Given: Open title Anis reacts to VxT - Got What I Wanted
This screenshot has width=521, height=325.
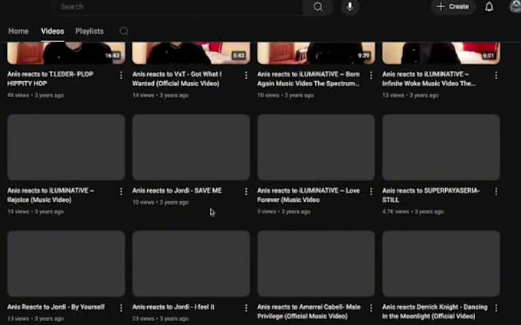Looking at the screenshot, I should pyautogui.click(x=177, y=79).
